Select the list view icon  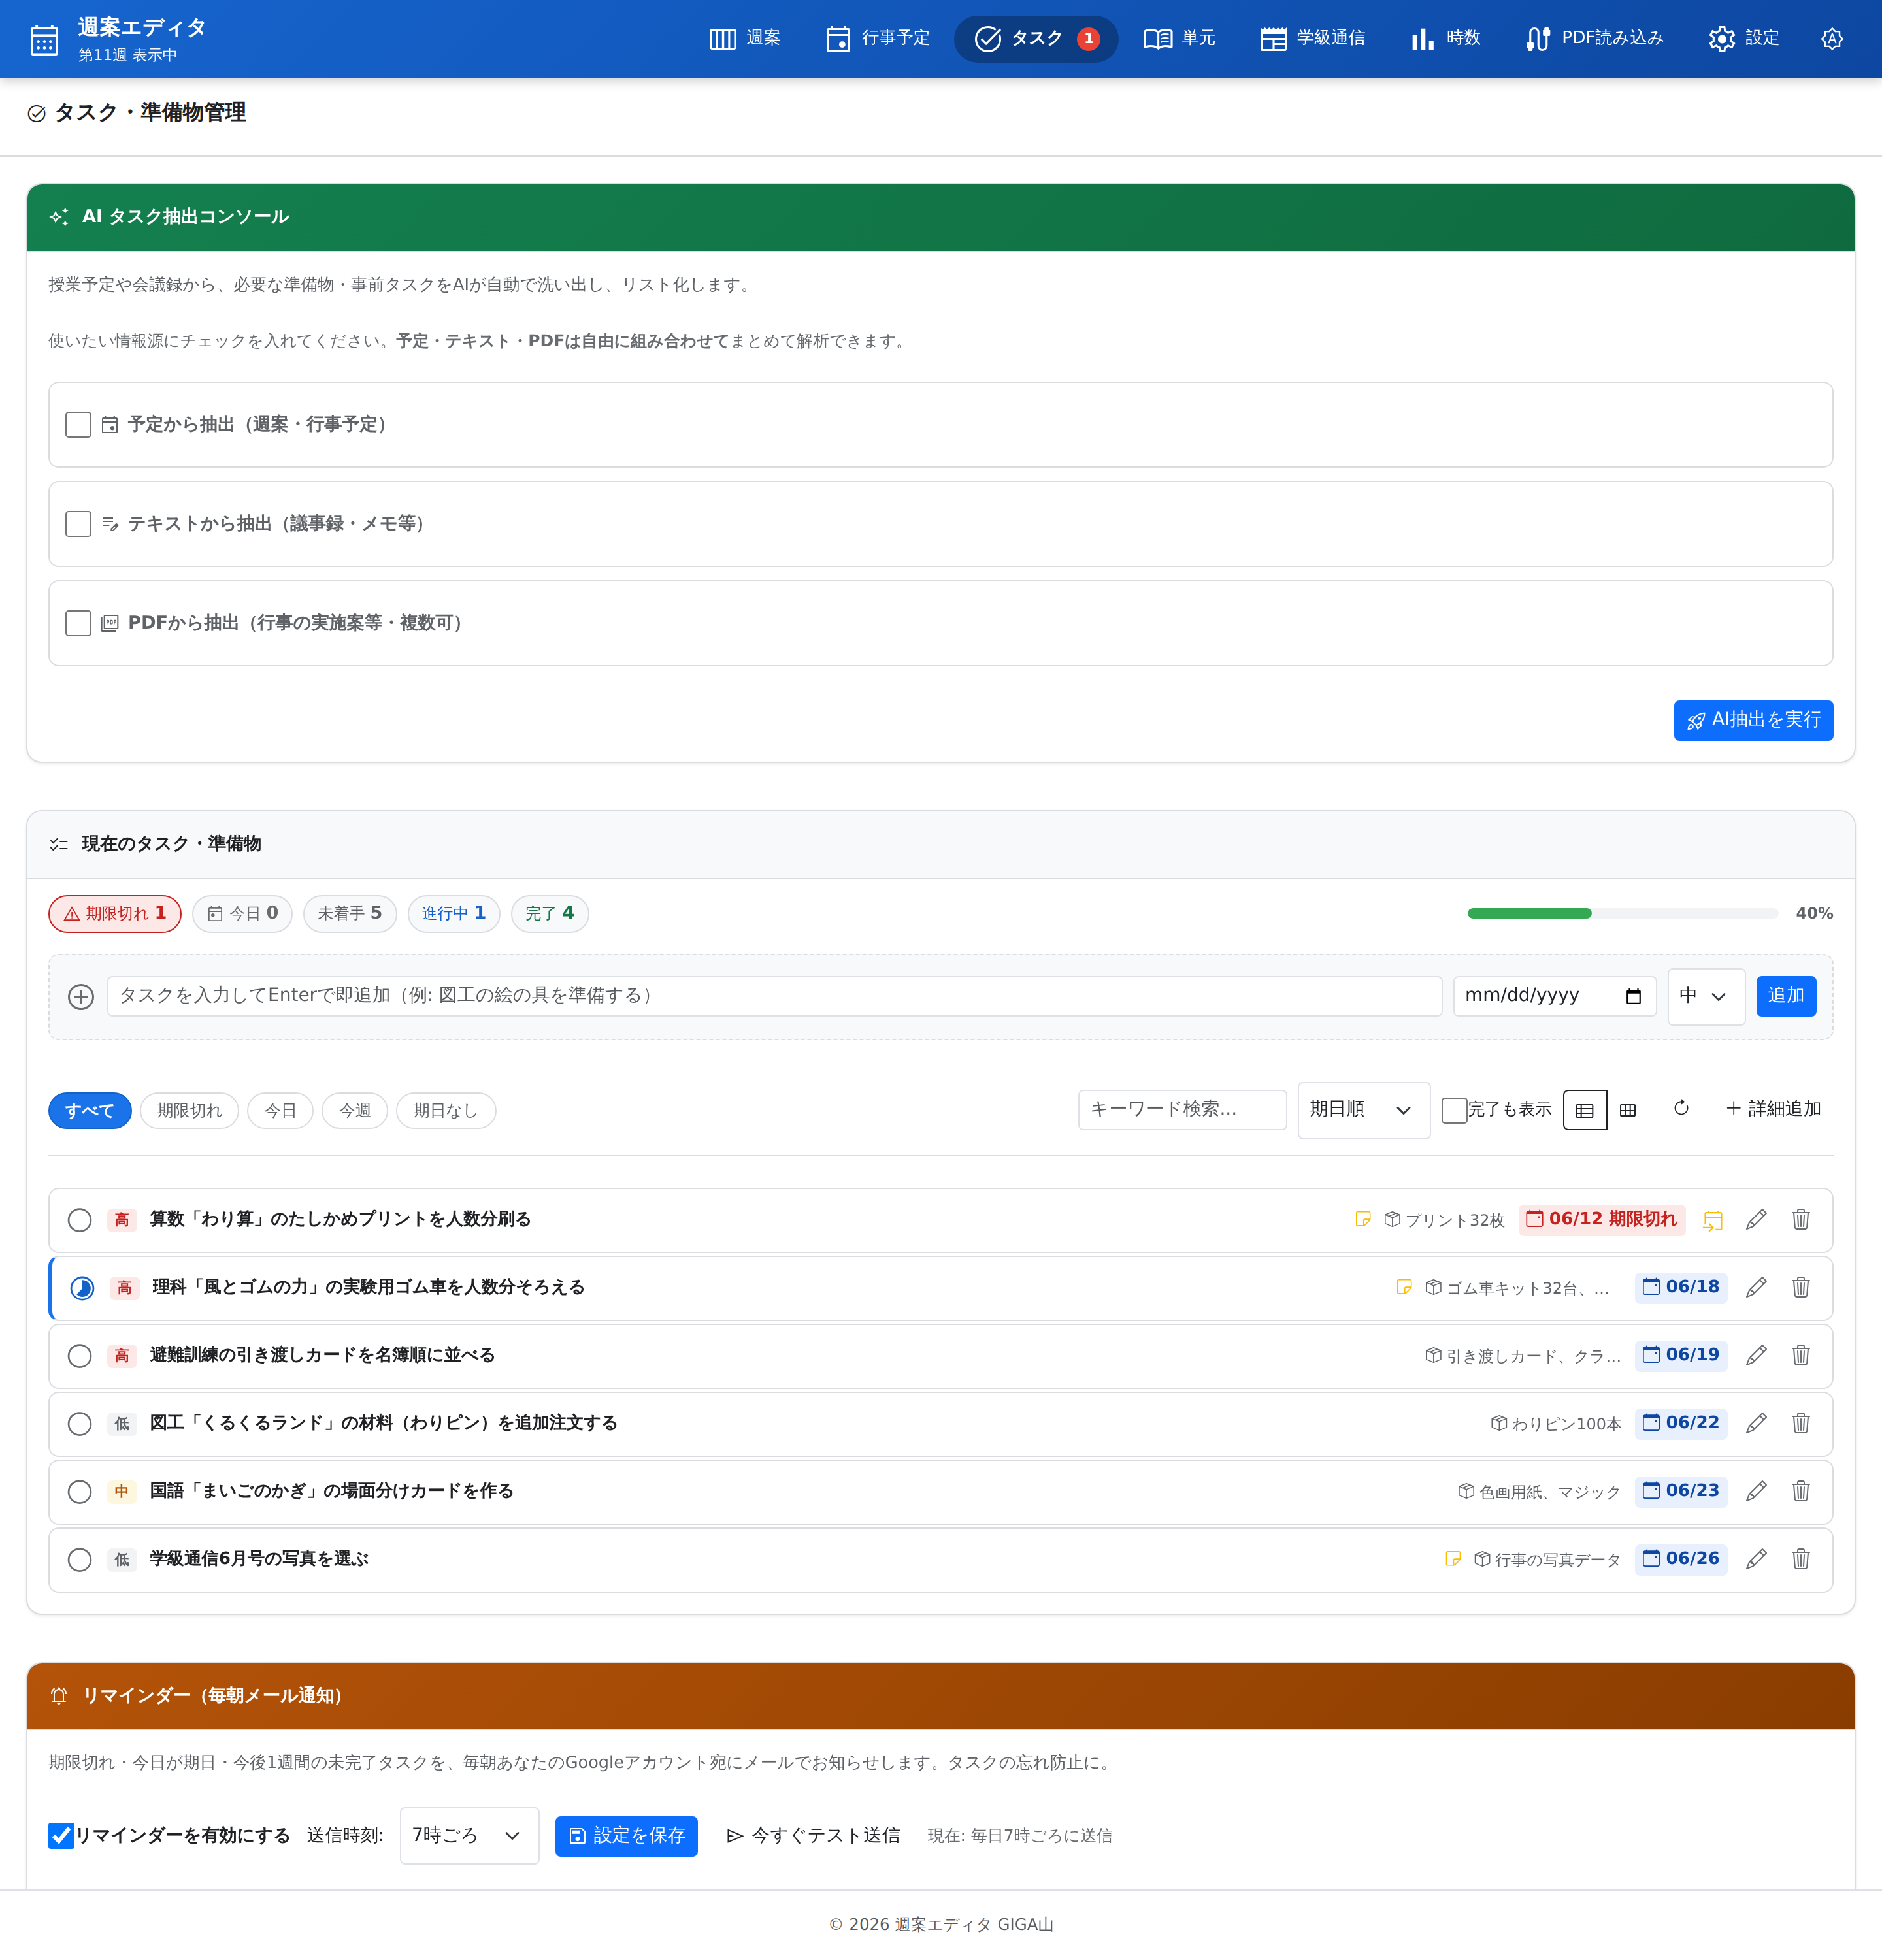coord(1585,1110)
